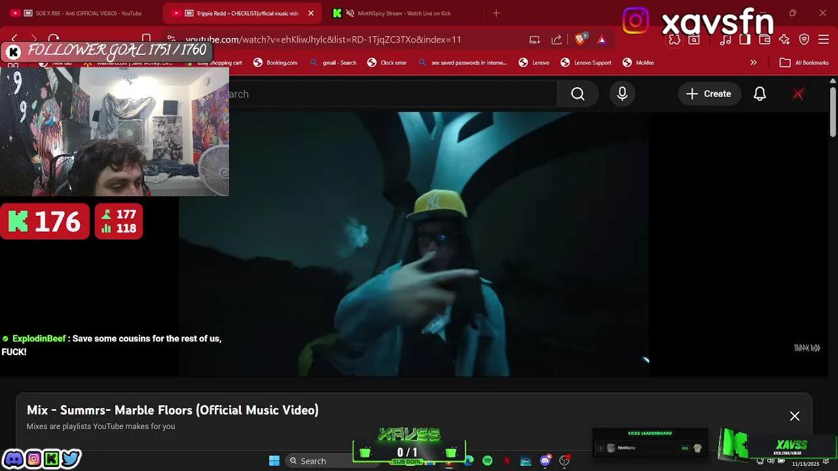Screen dimensions: 838x471
Task: Click the YouTube search magnifier button
Action: (577, 94)
